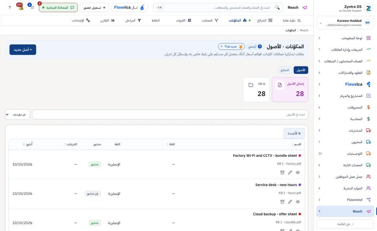The image size is (377, 231).
Task: Edit Service desk - new hours pencil icon
Action: (290, 202)
